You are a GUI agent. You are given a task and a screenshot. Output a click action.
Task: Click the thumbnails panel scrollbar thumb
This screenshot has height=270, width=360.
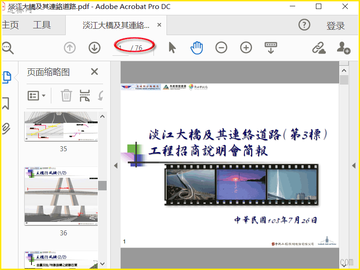(103, 185)
